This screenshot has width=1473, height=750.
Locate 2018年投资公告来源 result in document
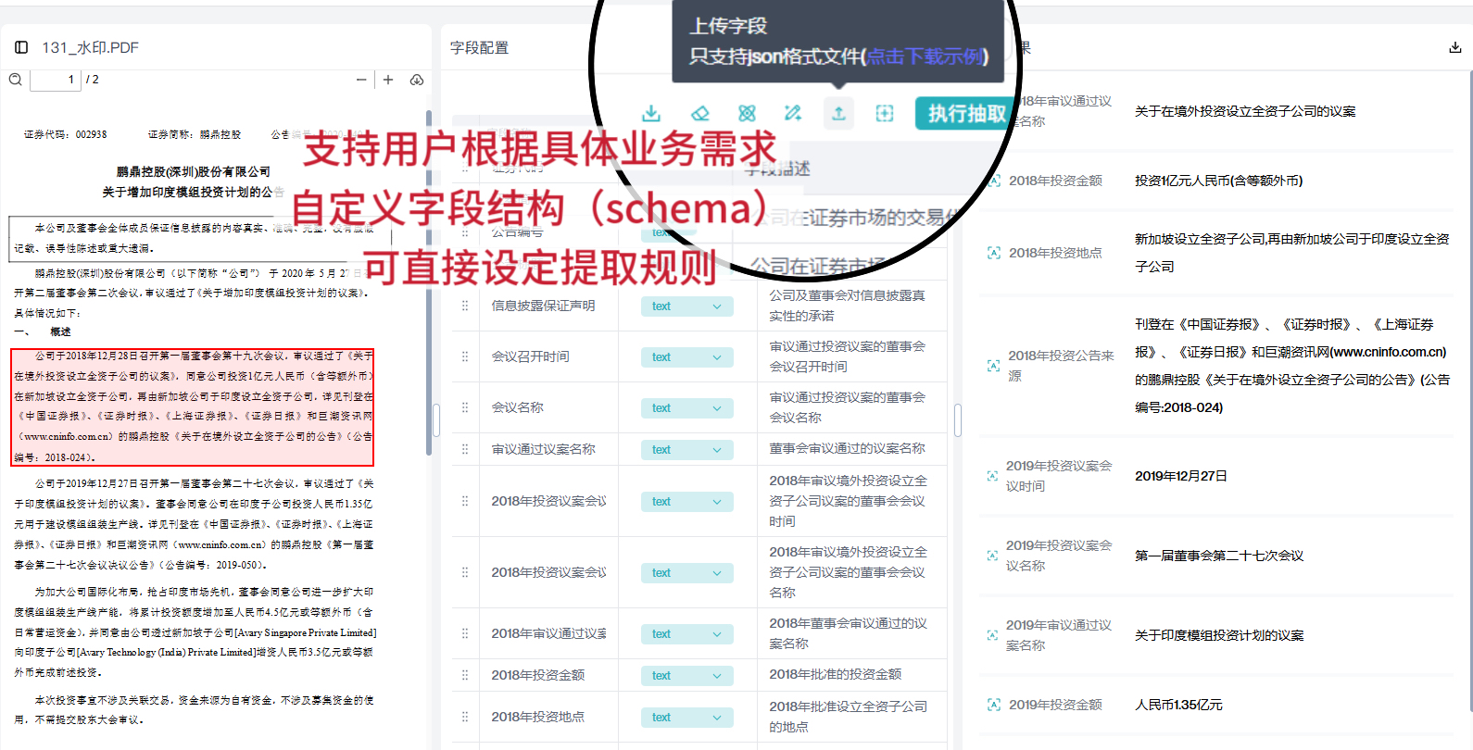pos(993,366)
